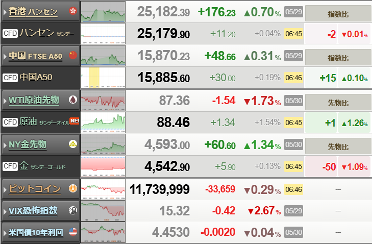Screen dimensions: 372x244
Task: Click 先物比 button in NY金先物 row
Action: click(338, 146)
